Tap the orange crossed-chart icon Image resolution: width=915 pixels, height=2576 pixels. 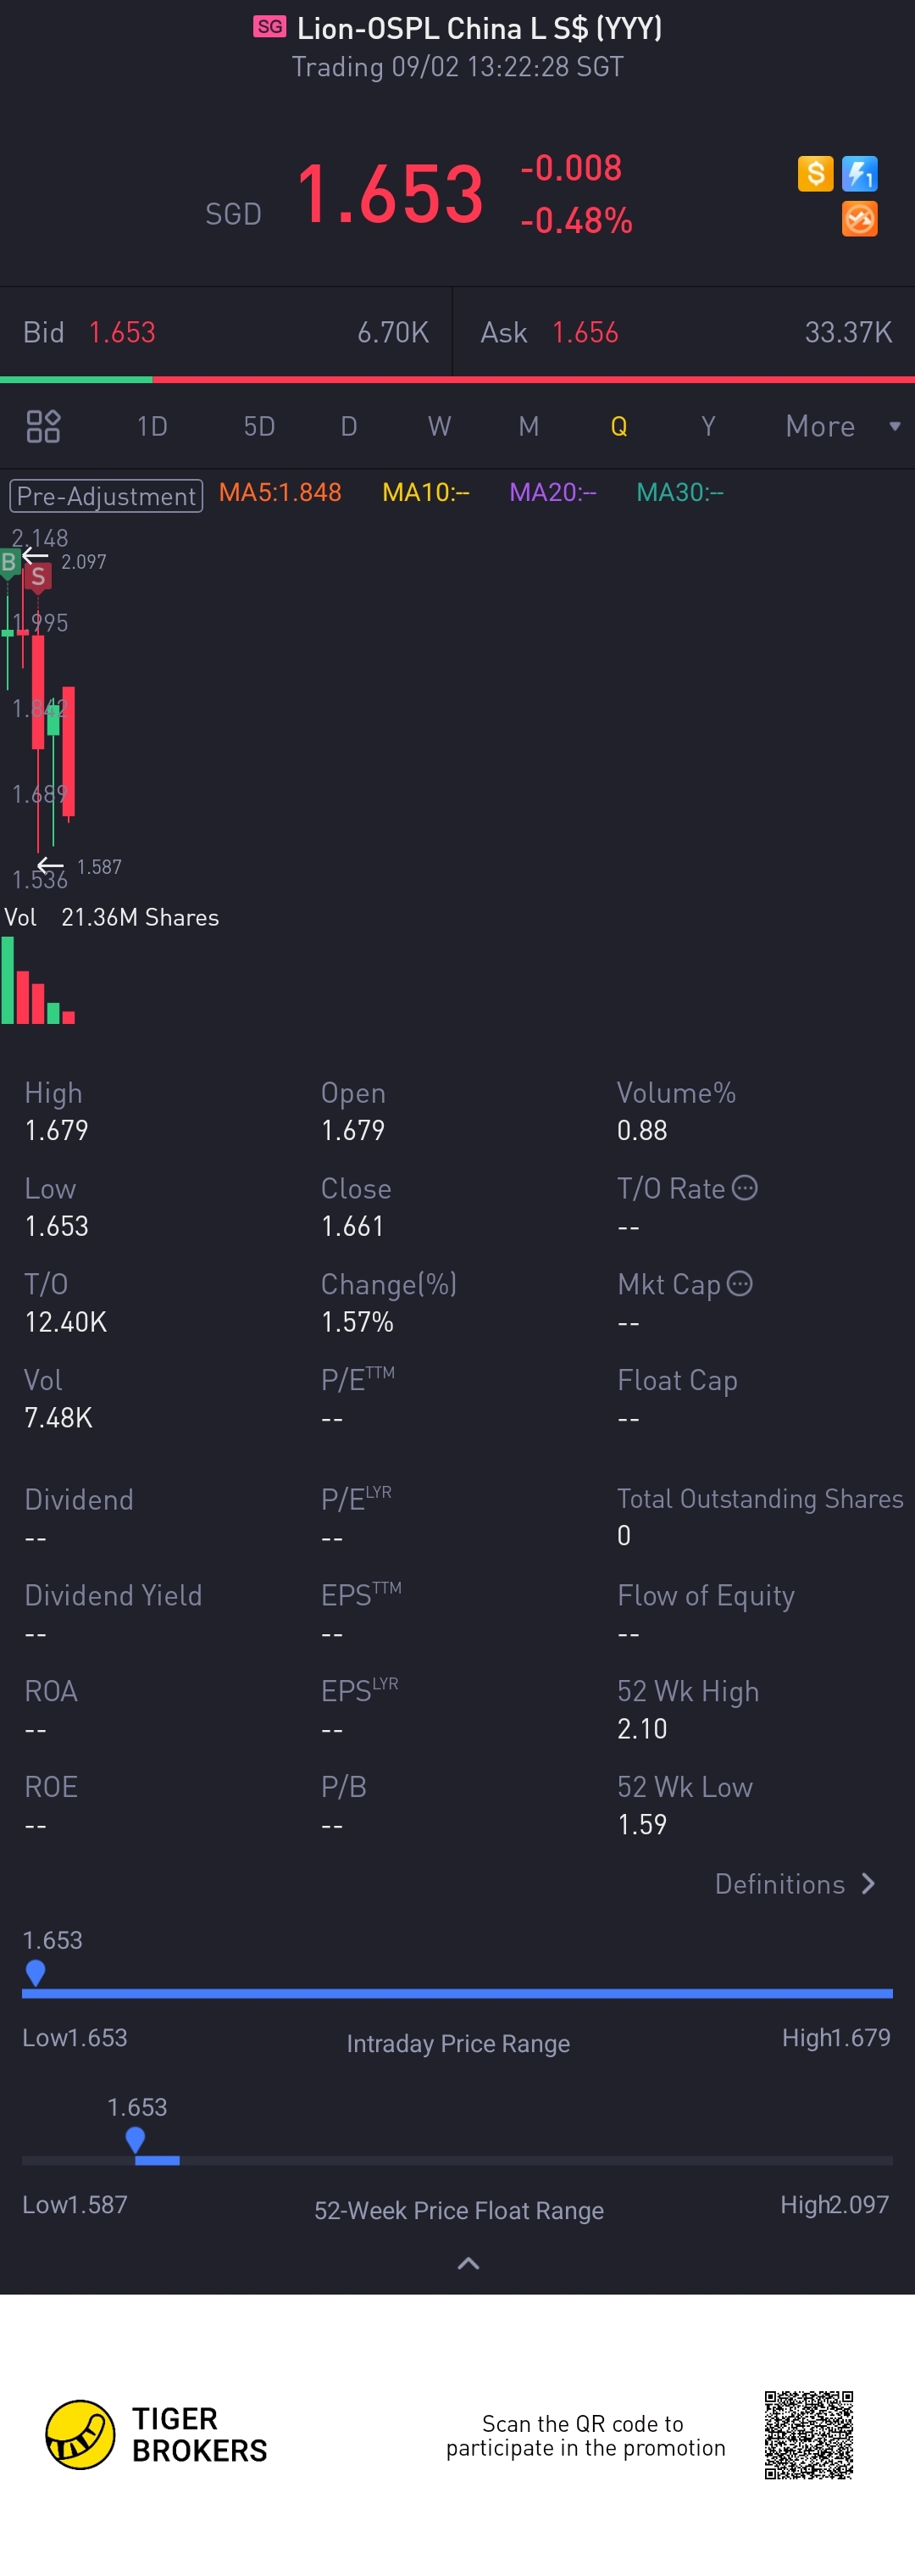tap(859, 219)
